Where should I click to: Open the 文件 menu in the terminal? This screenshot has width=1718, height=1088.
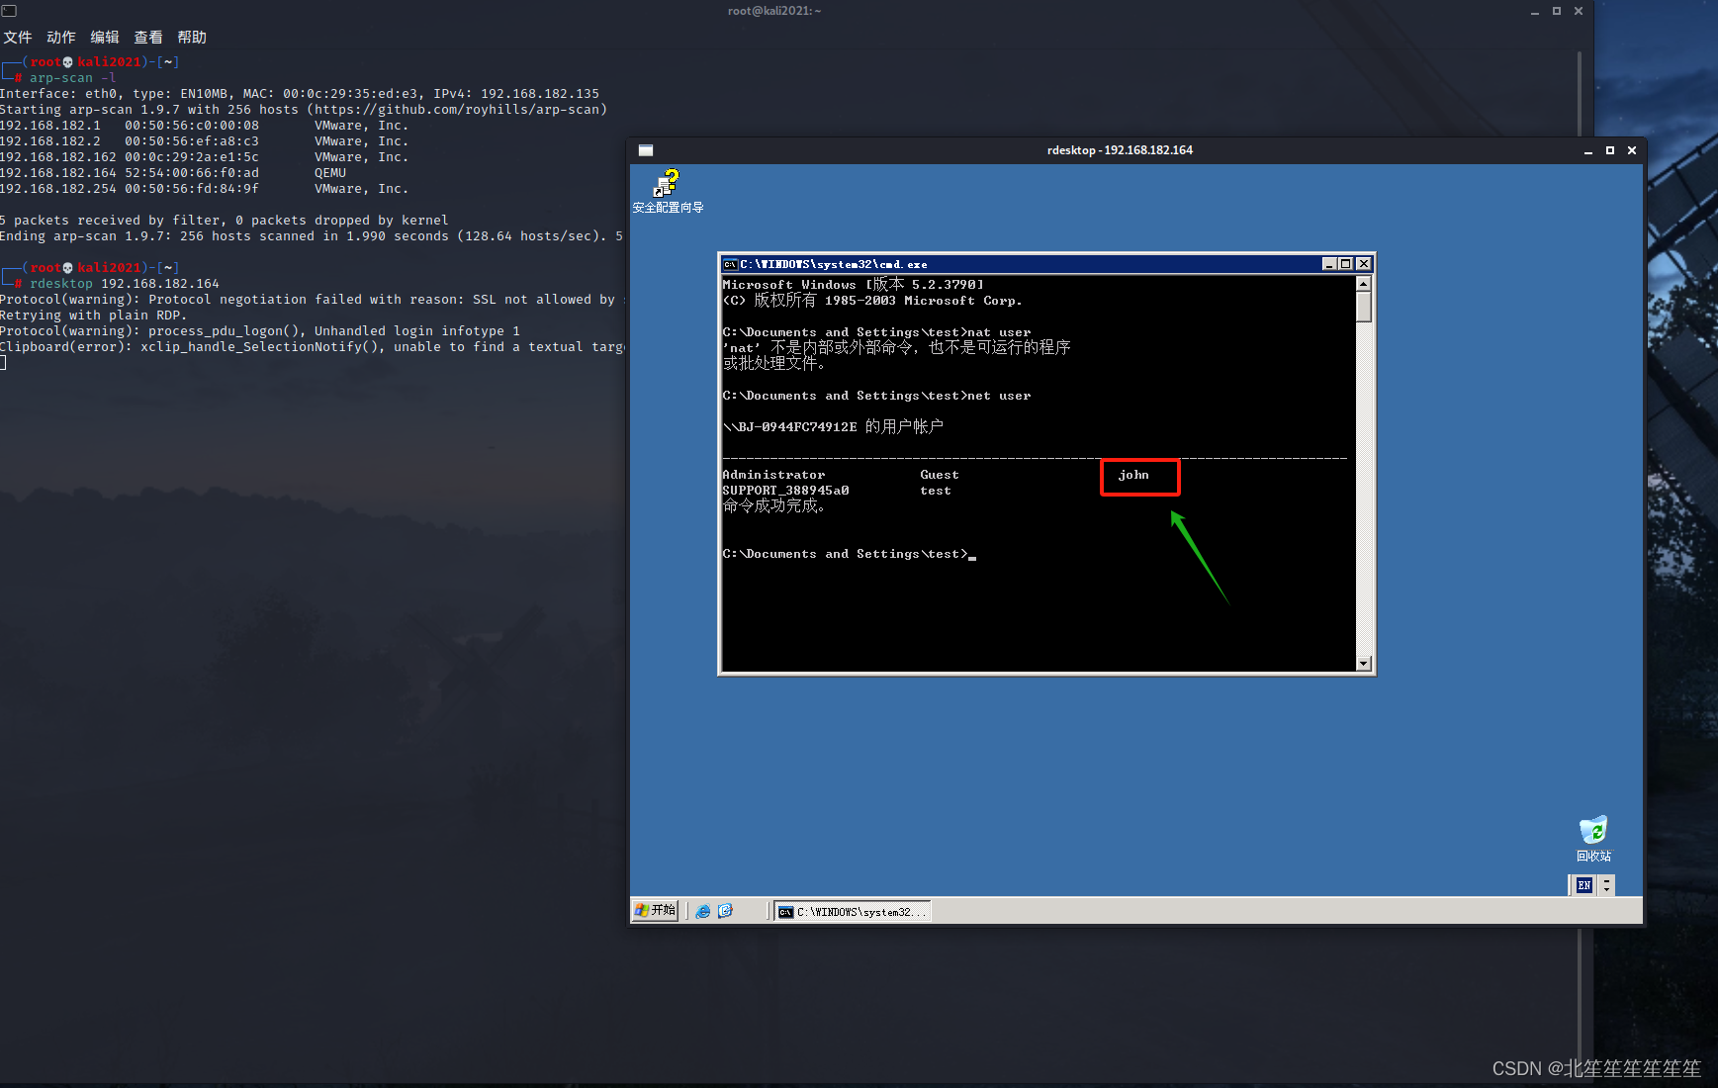coord(18,37)
